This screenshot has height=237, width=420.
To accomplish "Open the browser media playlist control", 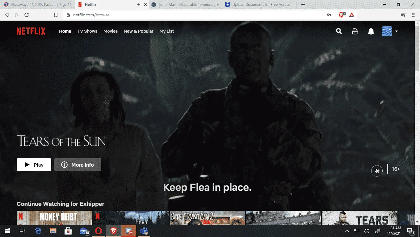I will (403, 15).
